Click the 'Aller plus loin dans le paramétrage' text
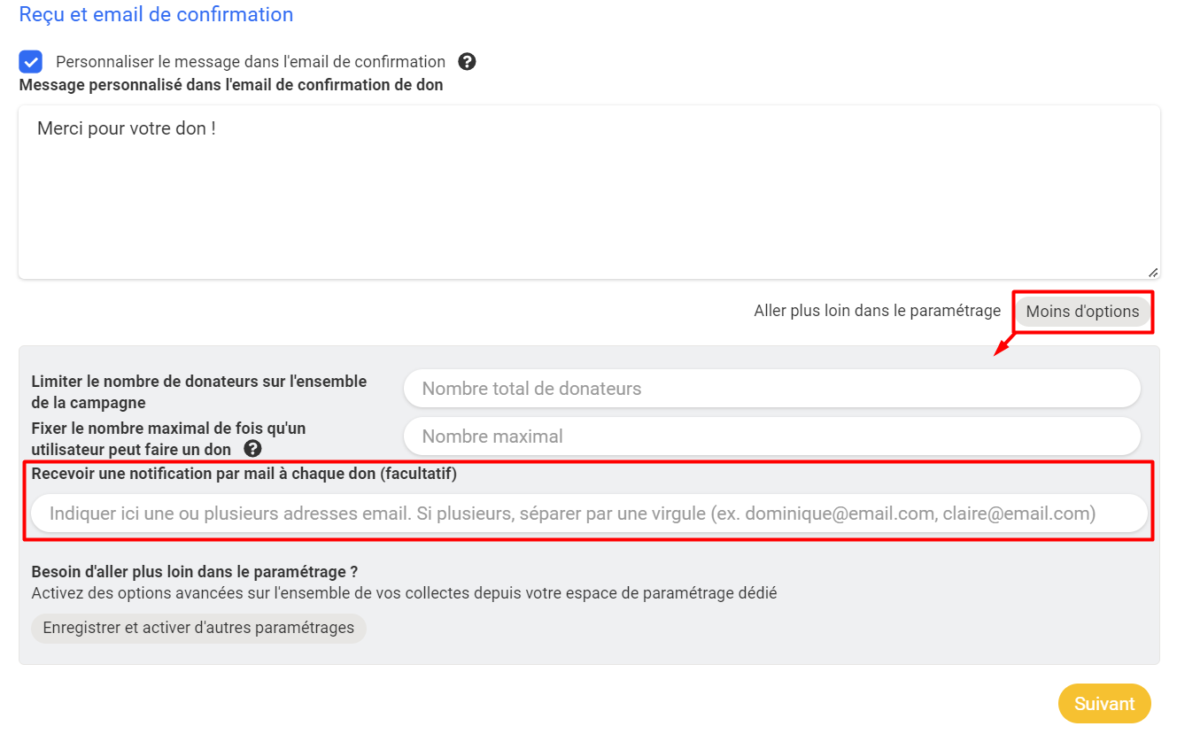1177x734 pixels. [877, 311]
